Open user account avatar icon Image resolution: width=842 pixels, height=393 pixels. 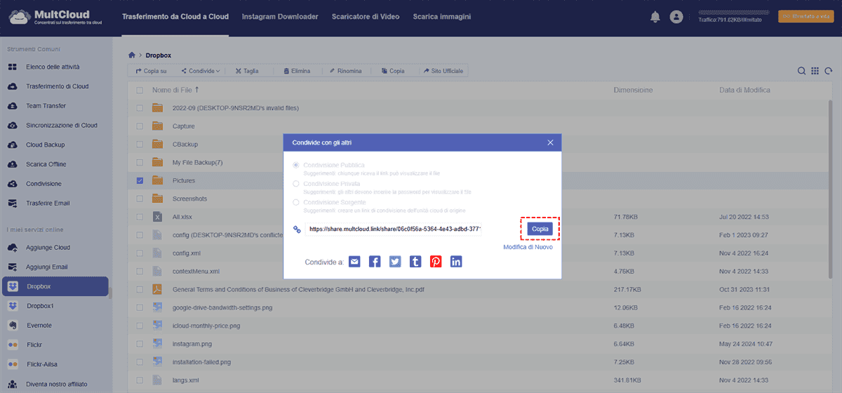(x=676, y=16)
